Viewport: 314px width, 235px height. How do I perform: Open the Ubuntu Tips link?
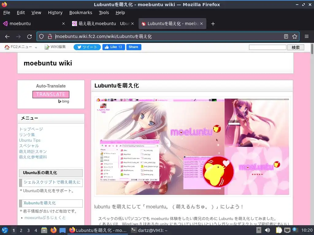(x=30, y=140)
